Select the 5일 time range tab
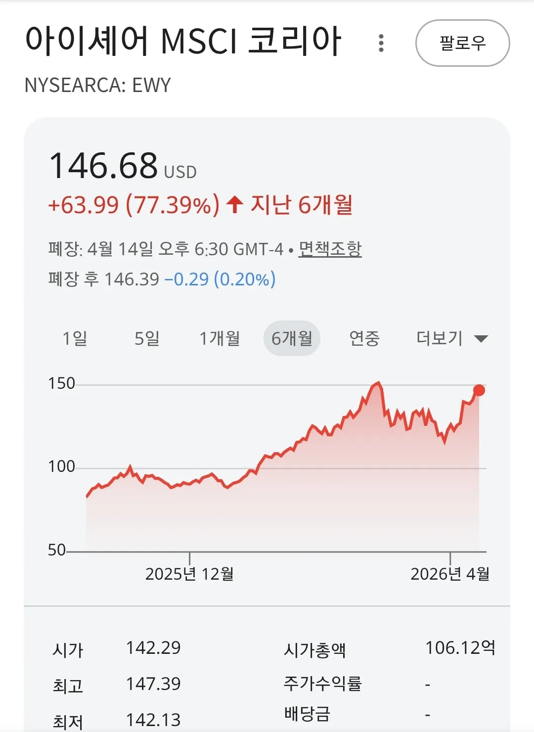This screenshot has height=732, width=534. point(147,338)
